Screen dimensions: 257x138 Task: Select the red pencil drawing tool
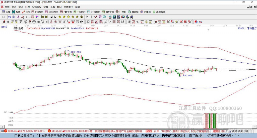click(4, 22)
